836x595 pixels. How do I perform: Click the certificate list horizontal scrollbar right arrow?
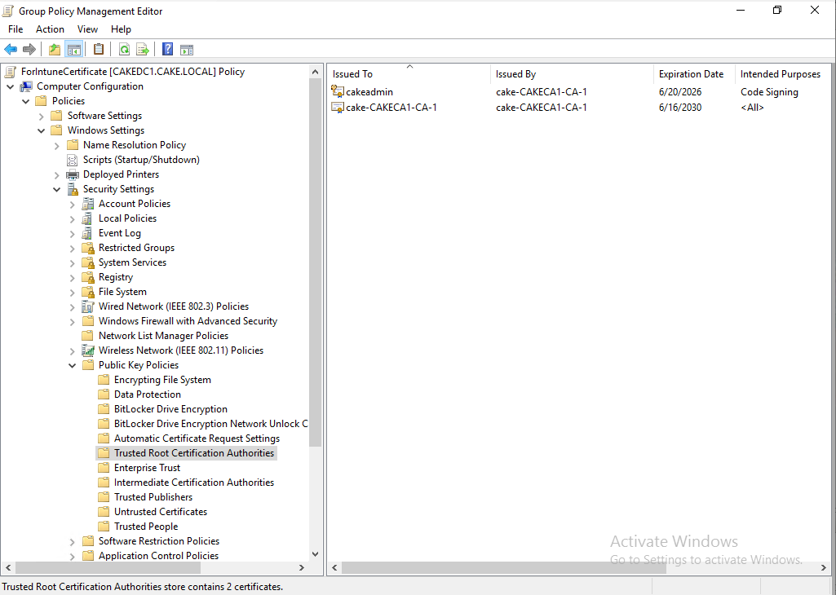click(824, 568)
